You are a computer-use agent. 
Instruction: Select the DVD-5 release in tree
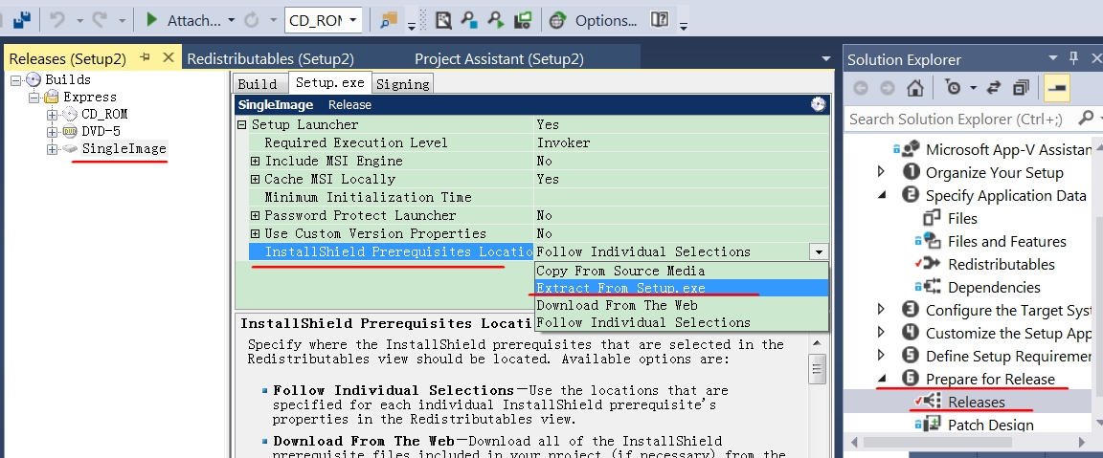[101, 131]
